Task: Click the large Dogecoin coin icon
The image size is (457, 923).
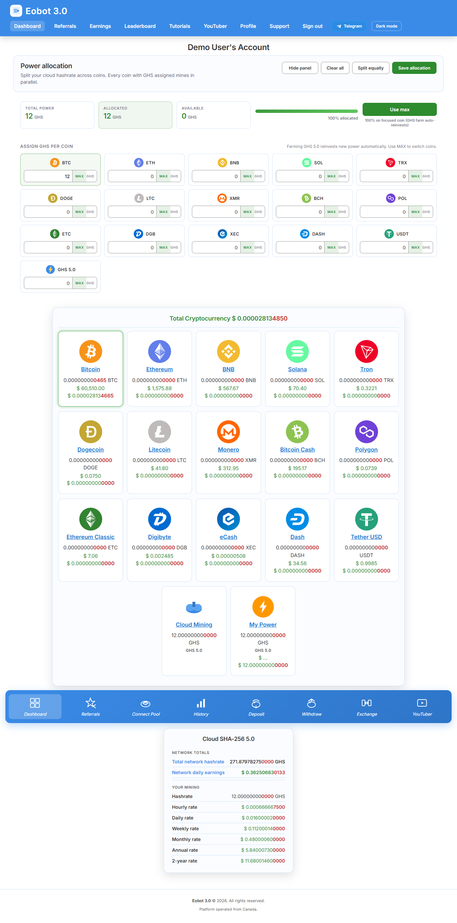Action: [90, 431]
